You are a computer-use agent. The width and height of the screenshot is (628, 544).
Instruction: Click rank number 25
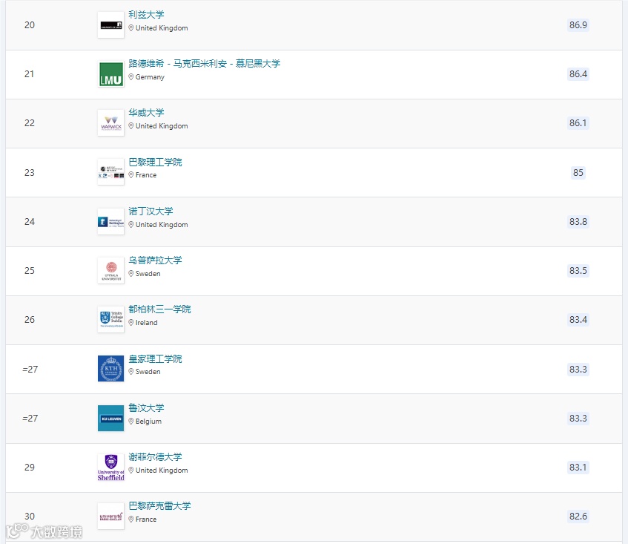pyautogui.click(x=30, y=271)
